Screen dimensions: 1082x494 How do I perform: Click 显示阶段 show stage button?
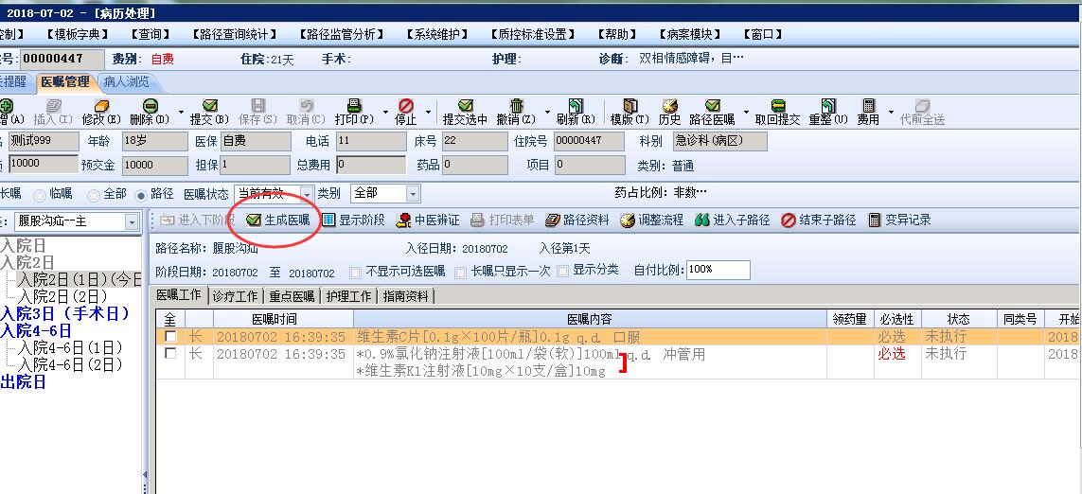point(352,221)
